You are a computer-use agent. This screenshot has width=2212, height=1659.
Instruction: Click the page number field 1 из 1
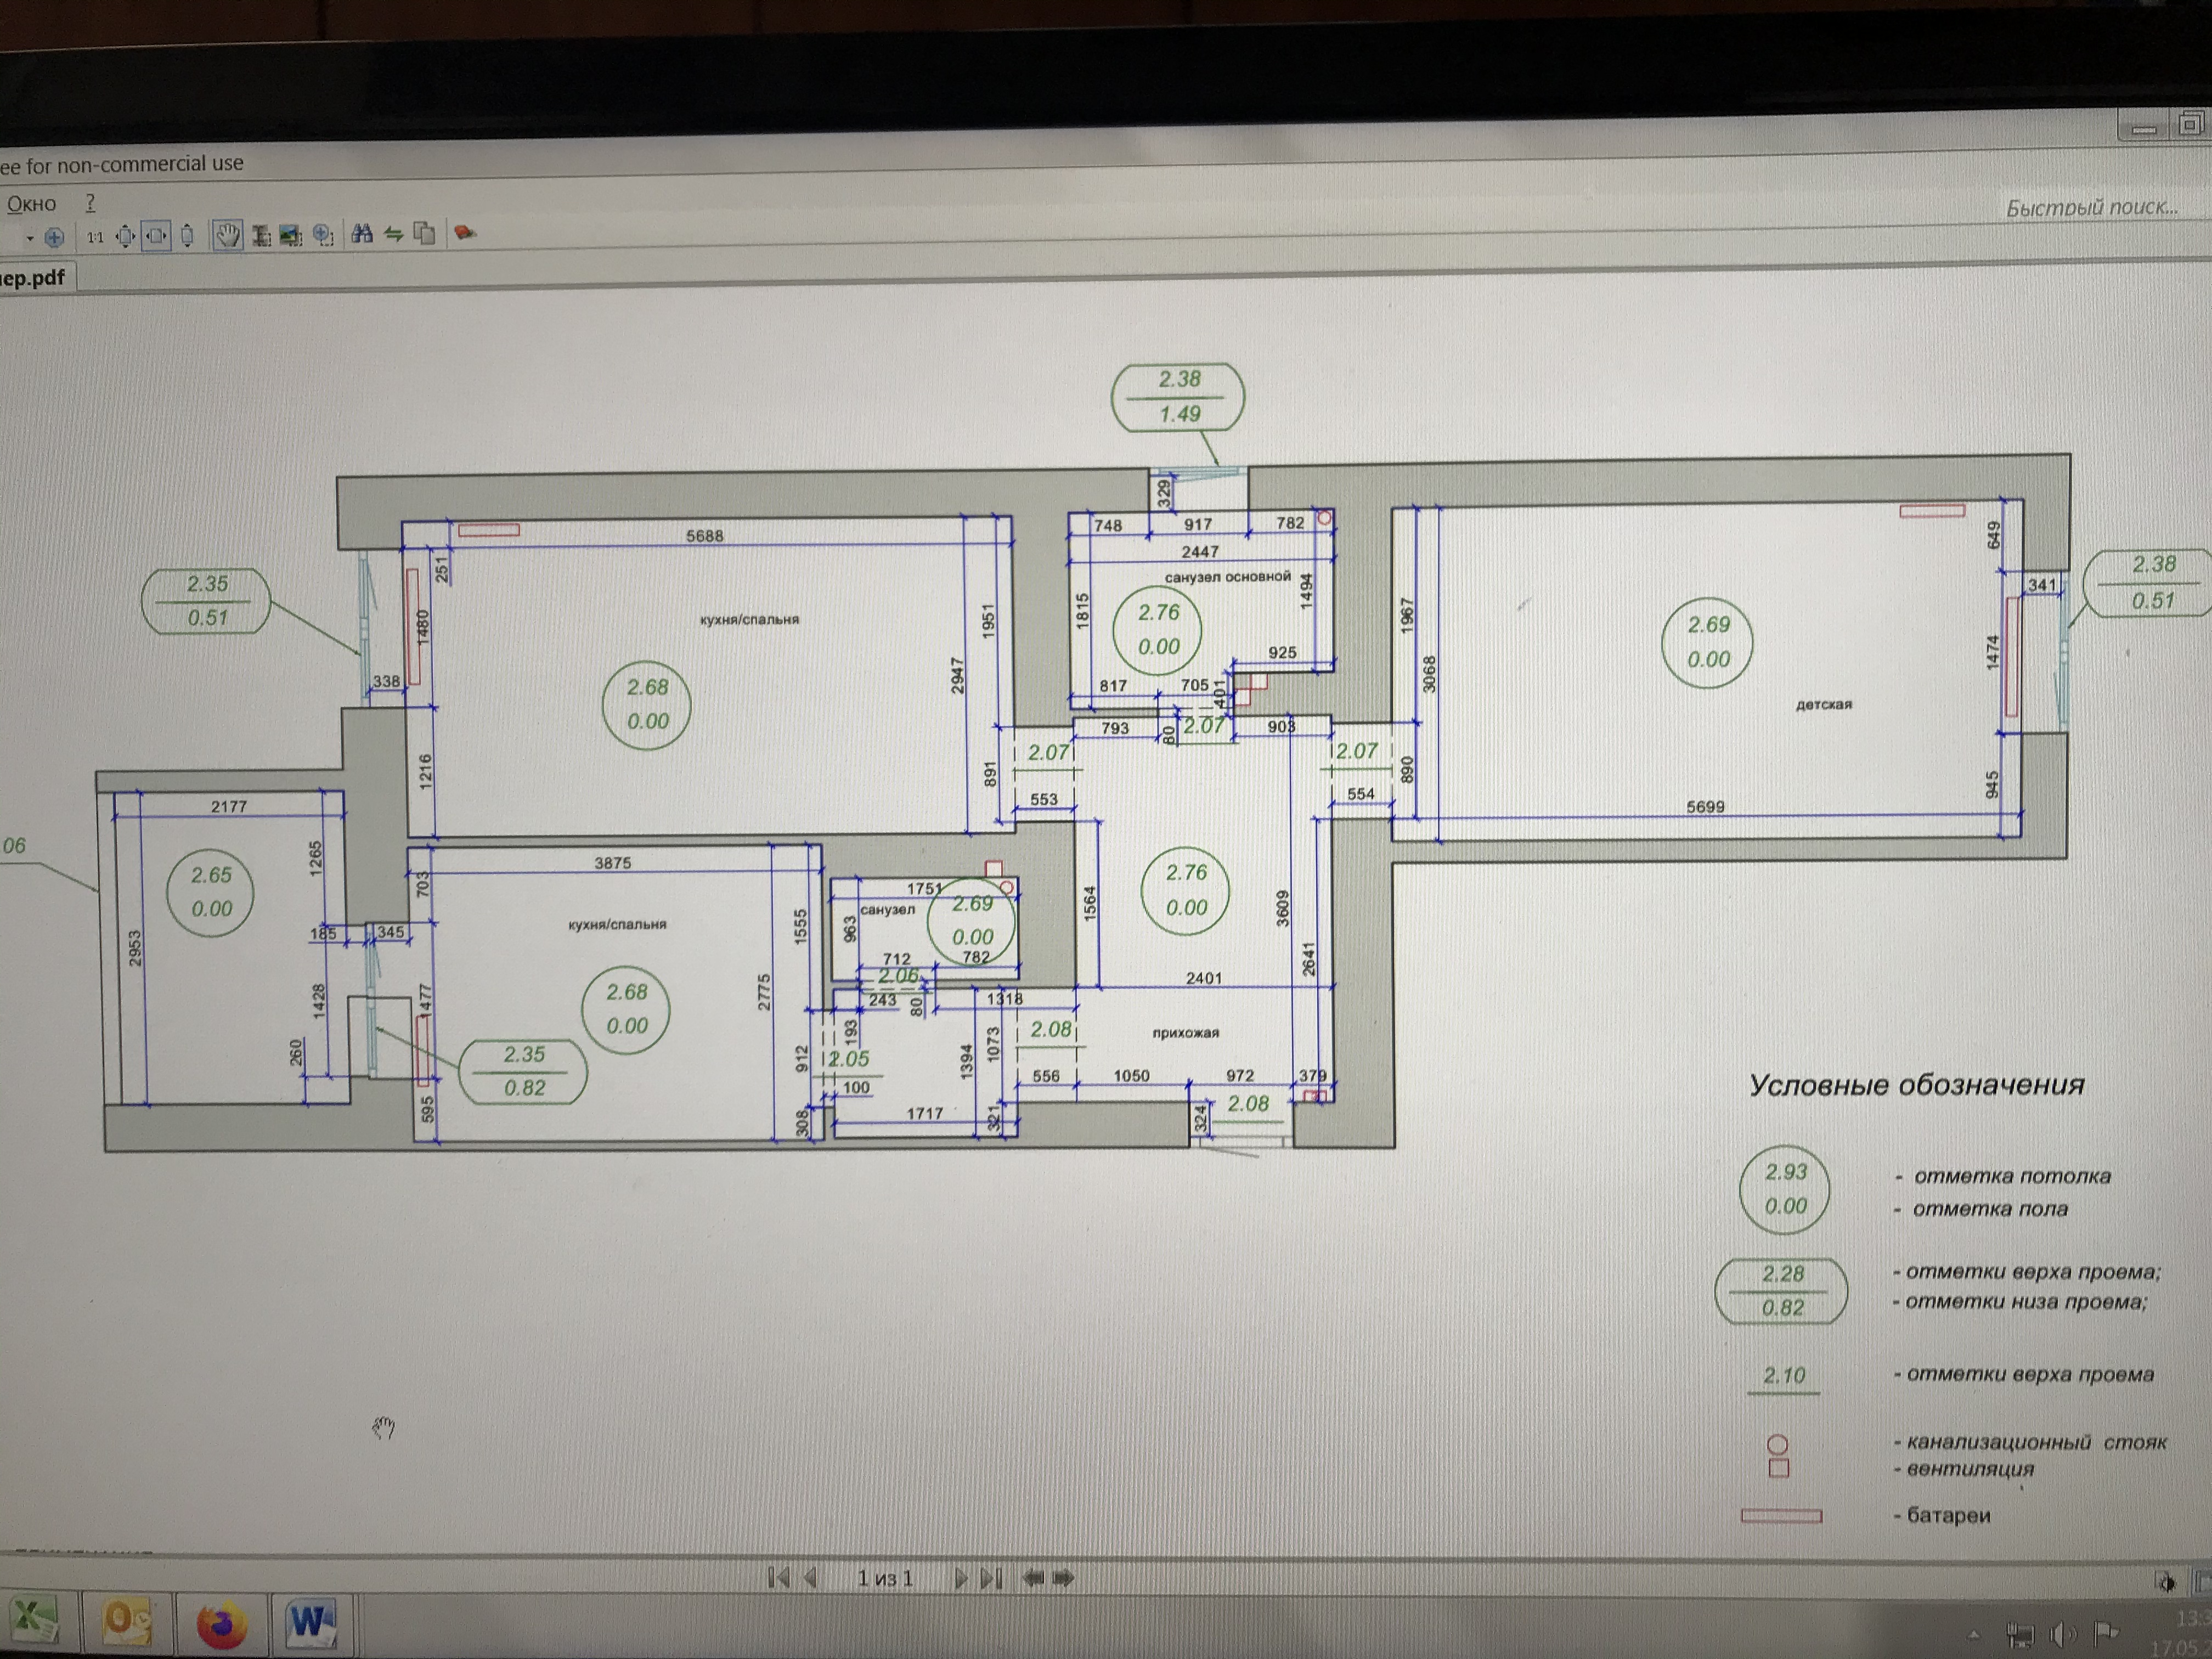tap(885, 1578)
